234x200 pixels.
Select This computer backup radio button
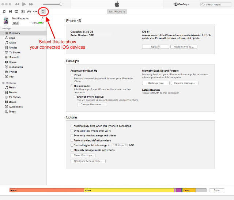(72, 86)
